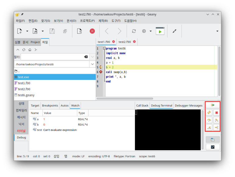Screen dimensions: 235x177
Task: Continue debugging with run/continue button
Action: 213,105
